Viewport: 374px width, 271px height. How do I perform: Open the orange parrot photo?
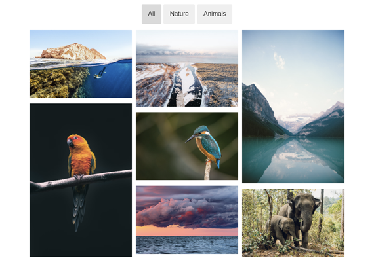coord(81,180)
